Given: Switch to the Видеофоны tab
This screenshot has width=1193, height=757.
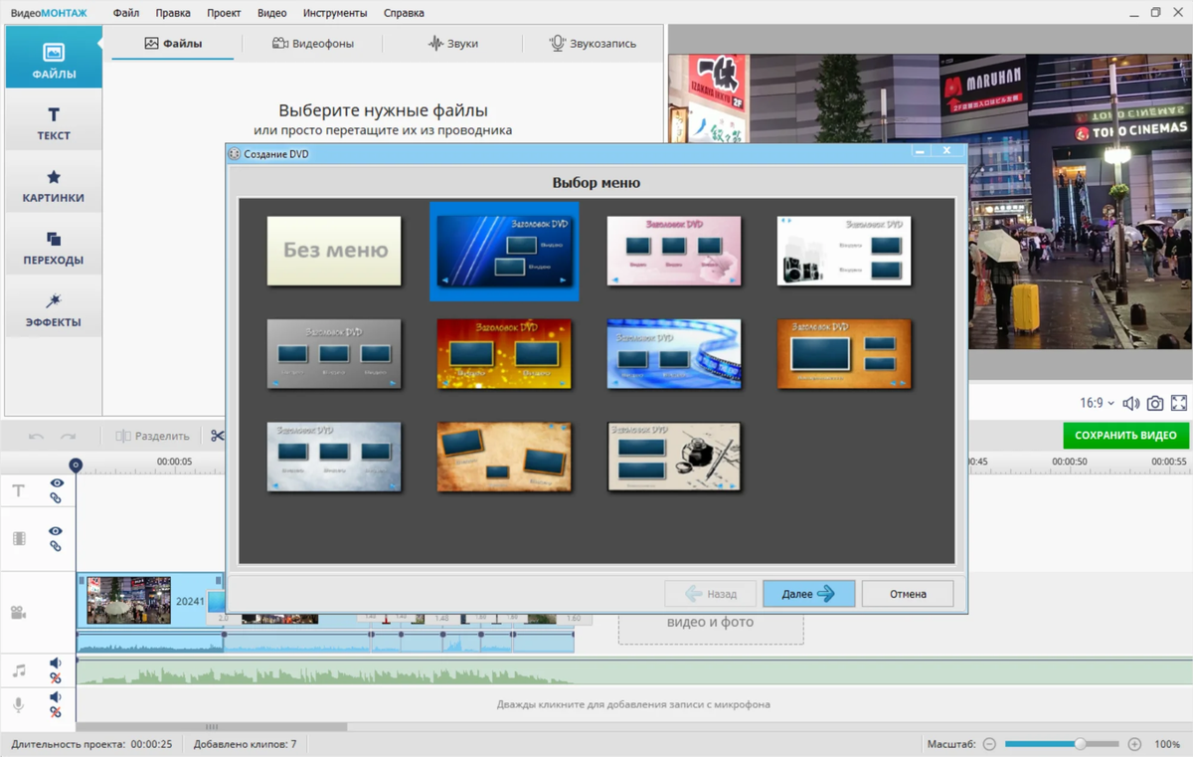Looking at the screenshot, I should [312, 44].
